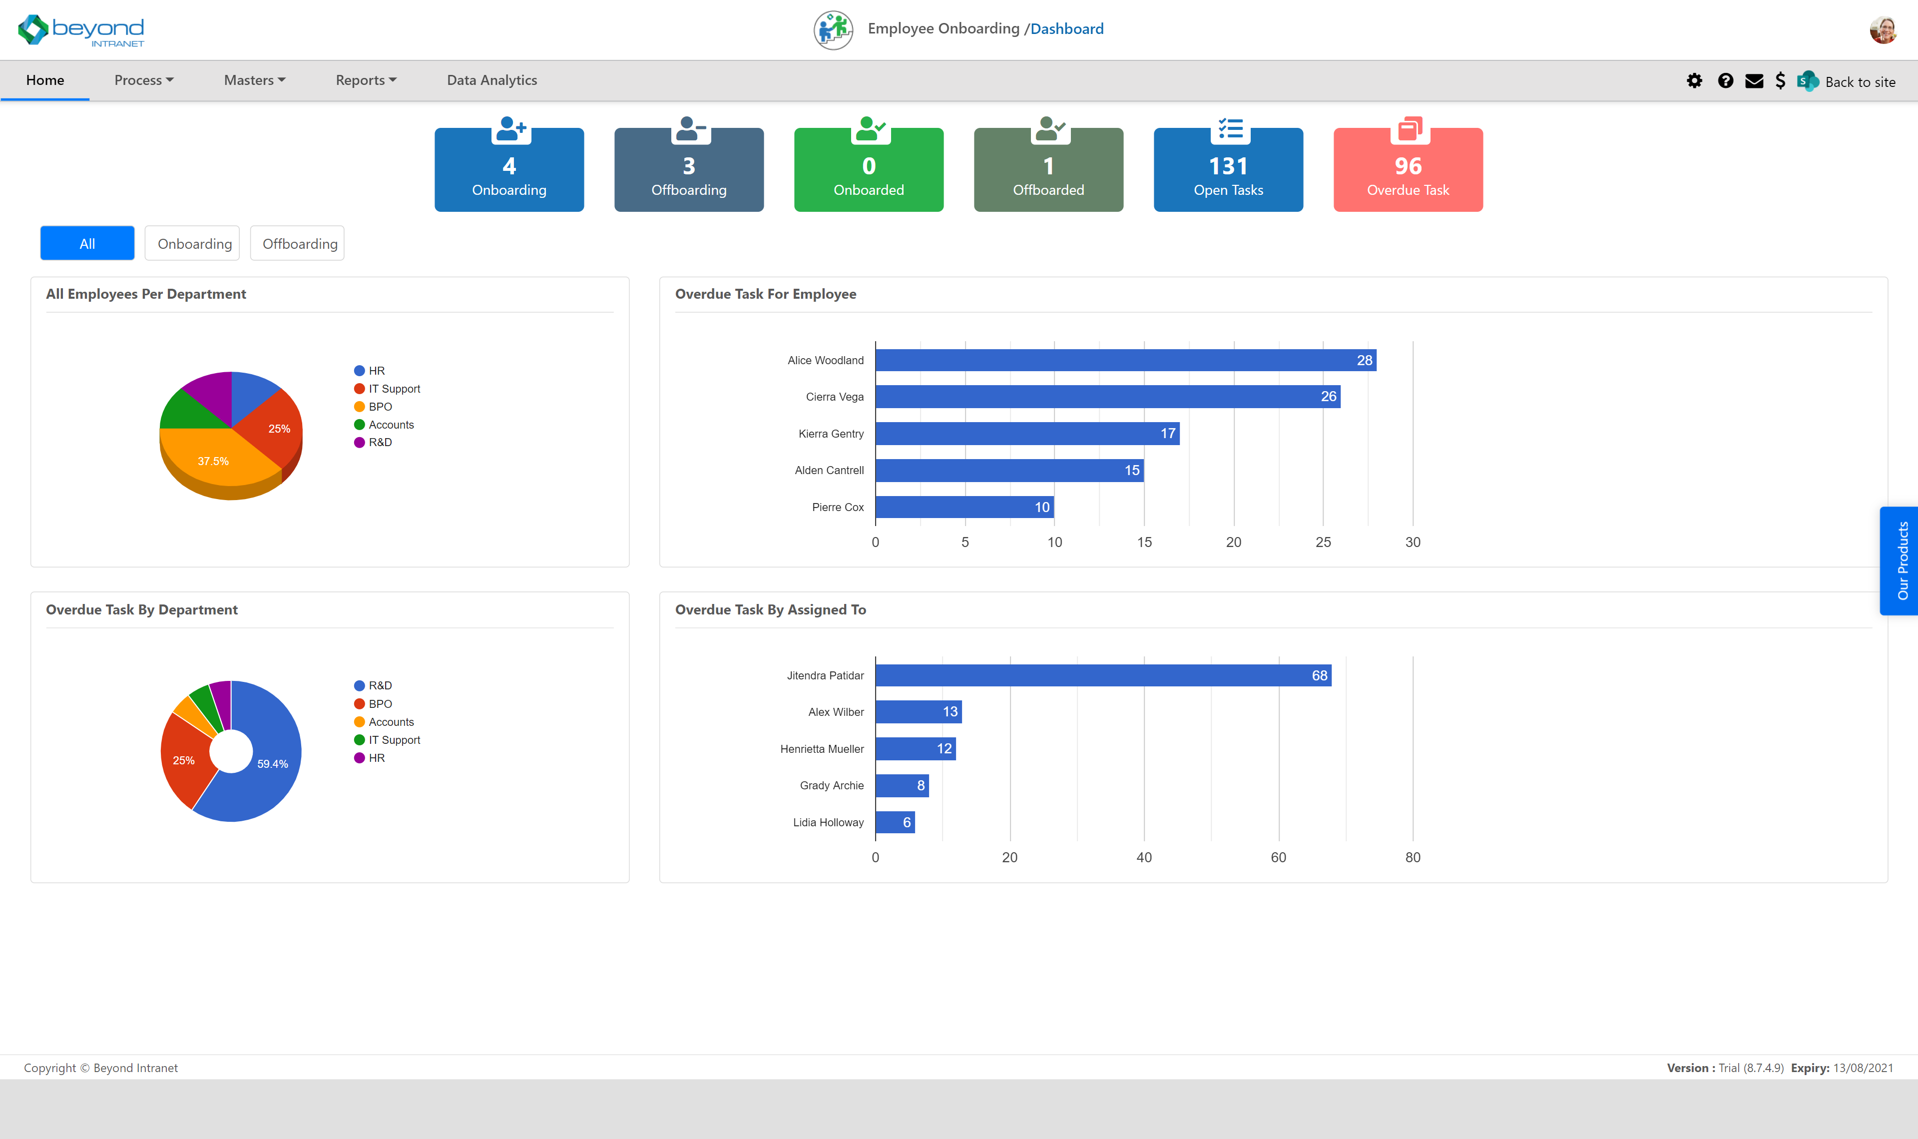Switch to the Data Analytics tab
The image size is (1918, 1139).
492,80
